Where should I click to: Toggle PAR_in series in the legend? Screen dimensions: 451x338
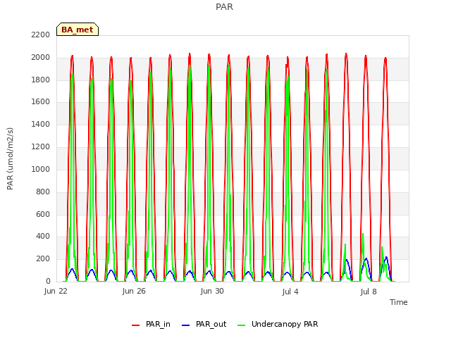click(x=151, y=324)
